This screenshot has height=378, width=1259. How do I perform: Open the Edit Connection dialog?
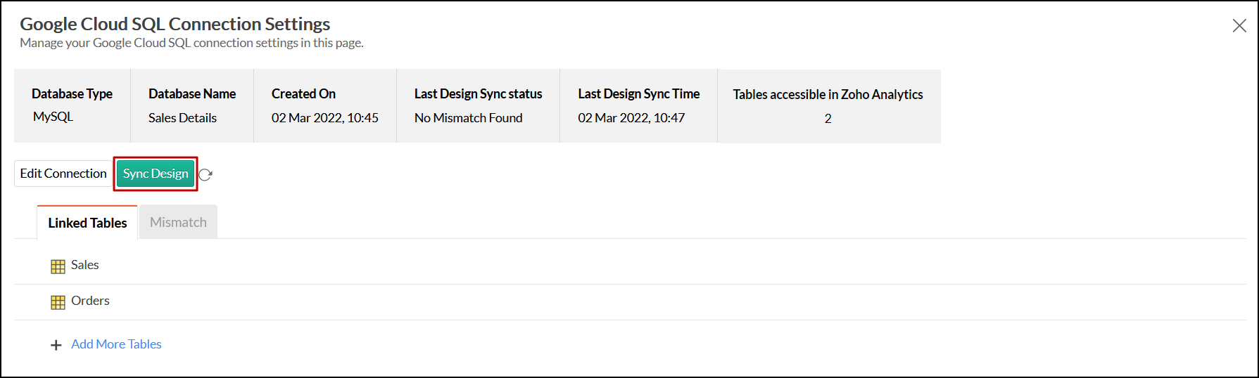(x=63, y=174)
